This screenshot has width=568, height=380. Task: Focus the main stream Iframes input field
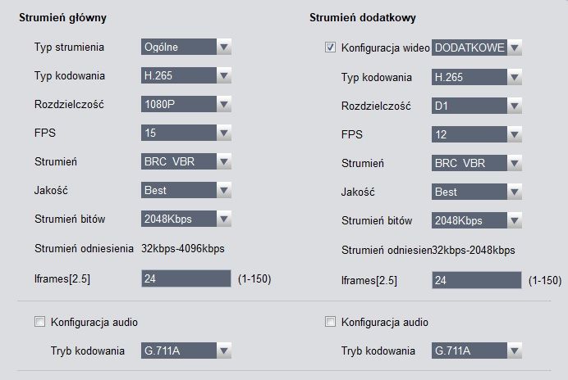(186, 278)
